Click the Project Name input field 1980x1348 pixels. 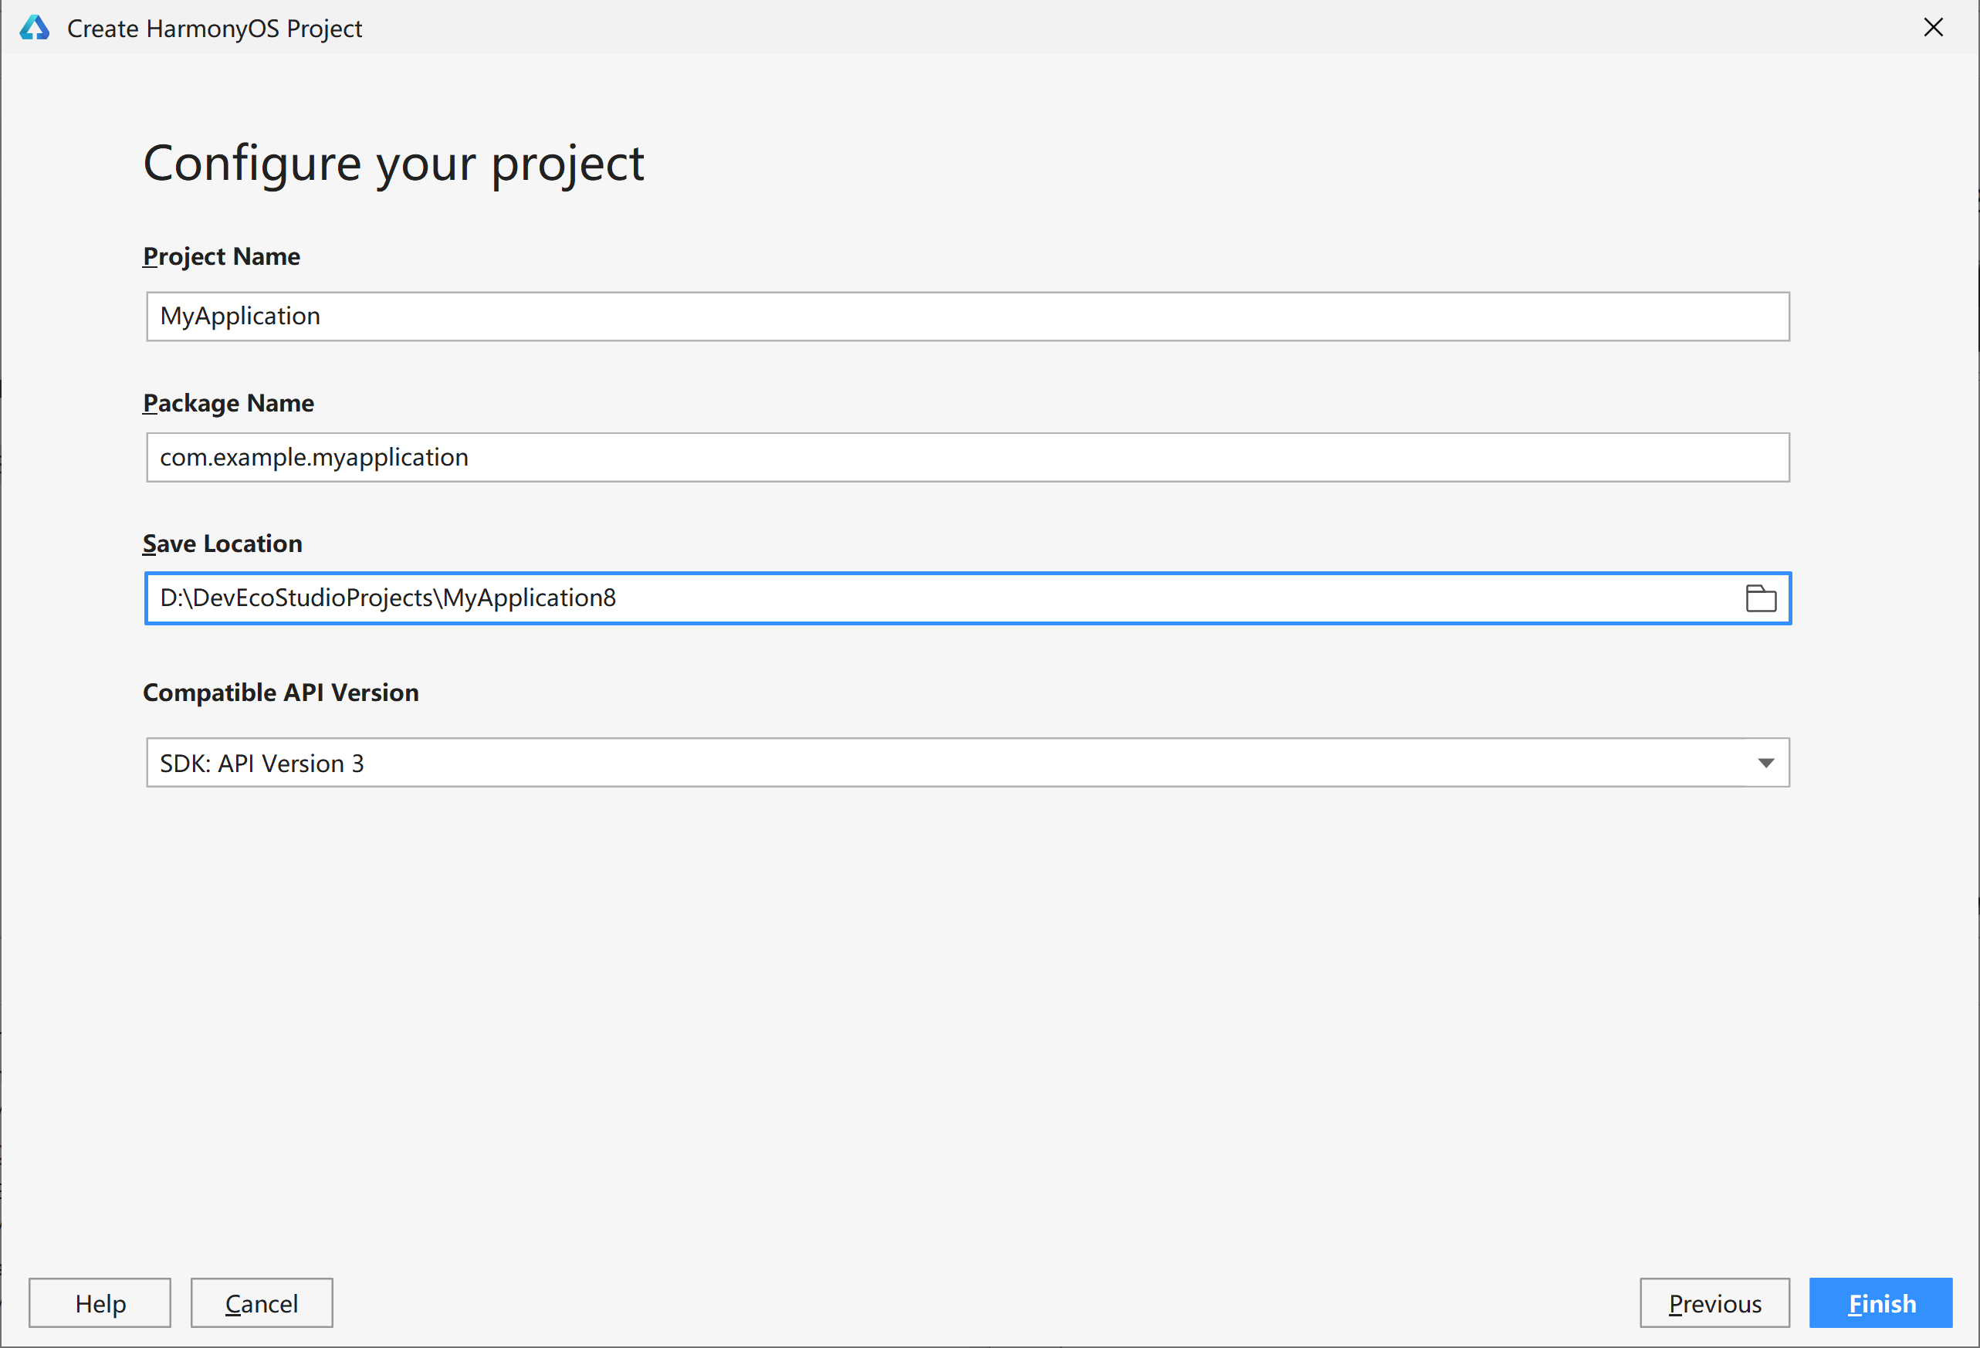coord(968,316)
